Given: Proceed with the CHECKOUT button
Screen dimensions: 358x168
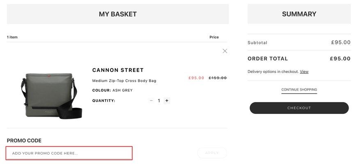Looking at the screenshot, I should [x=299, y=108].
